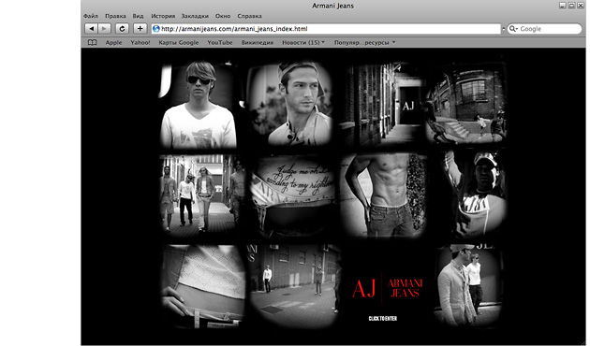Open the Apple bookmark

[113, 42]
